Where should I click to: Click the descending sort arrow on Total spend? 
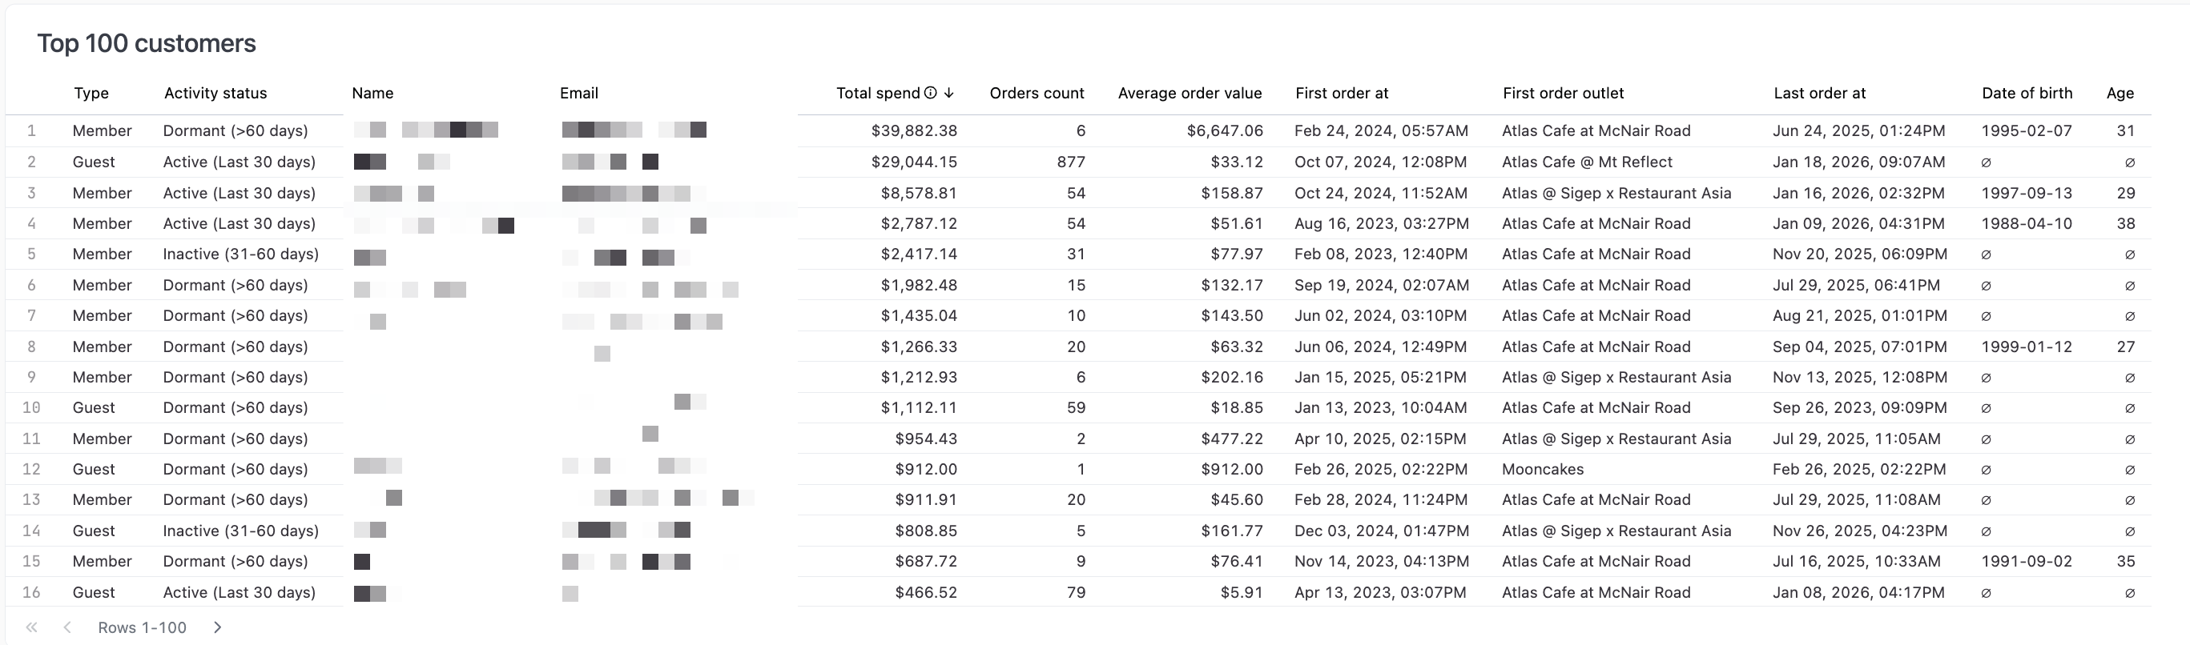tap(950, 94)
